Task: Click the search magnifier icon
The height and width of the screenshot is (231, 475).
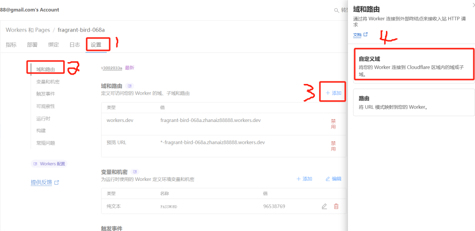Action: tap(336, 10)
